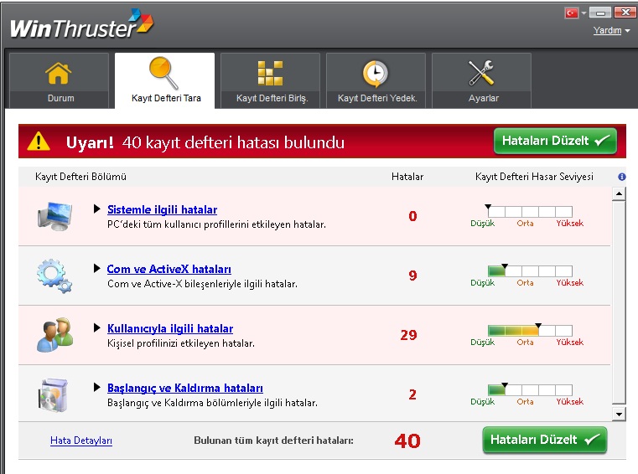This screenshot has width=638, height=474.
Task: Click the blue info icon by Hasar Seviyesi
Action: coord(622,177)
